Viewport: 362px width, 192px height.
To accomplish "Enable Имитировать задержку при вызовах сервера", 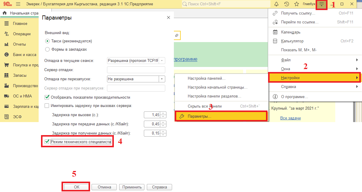I will (47, 106).
